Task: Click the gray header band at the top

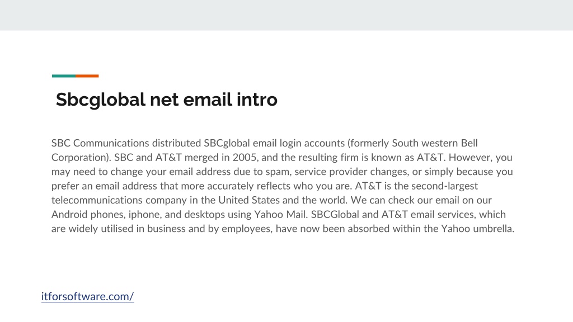Action: (286, 15)
